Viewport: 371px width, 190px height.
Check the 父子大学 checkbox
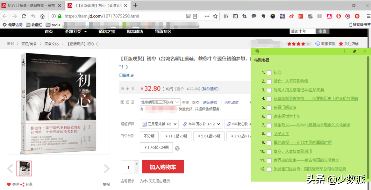269,134
